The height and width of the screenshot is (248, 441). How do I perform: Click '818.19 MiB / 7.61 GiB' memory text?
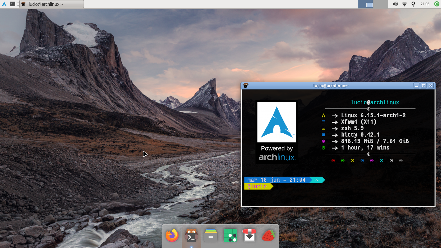[x=375, y=141]
